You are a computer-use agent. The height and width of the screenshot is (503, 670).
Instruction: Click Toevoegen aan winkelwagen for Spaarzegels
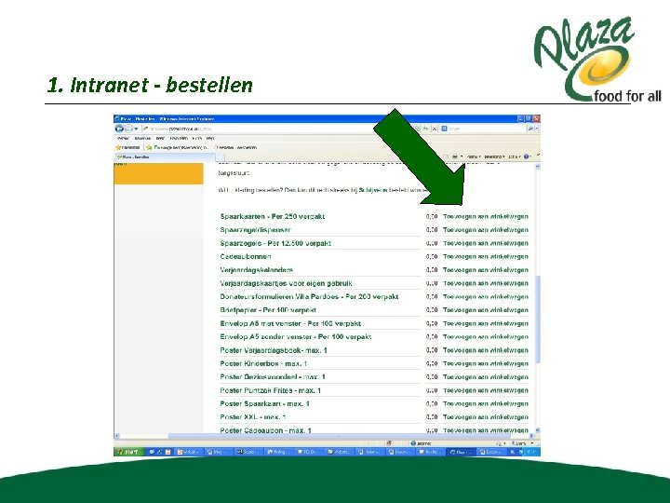pos(486,243)
